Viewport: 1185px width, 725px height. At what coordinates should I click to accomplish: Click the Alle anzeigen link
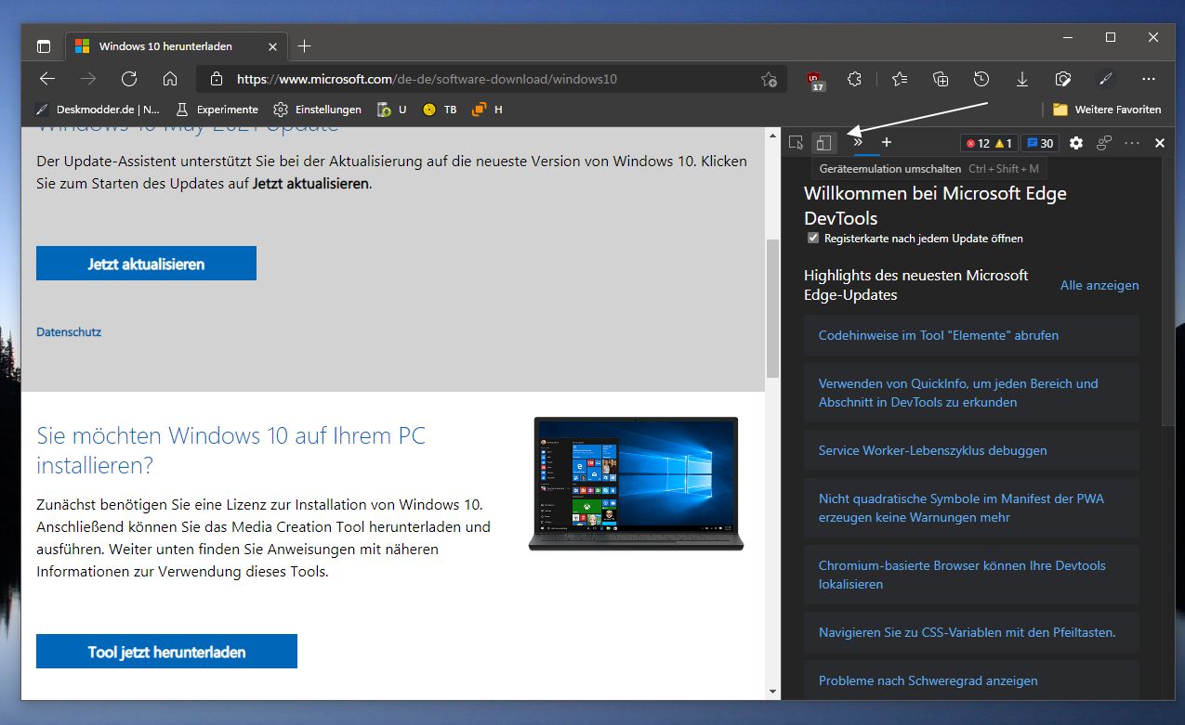click(x=1099, y=285)
